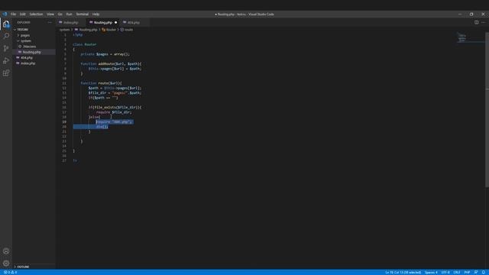Screen dimensions: 489x275
Task: Open the Selection menu
Action: pyautogui.click(x=36, y=14)
